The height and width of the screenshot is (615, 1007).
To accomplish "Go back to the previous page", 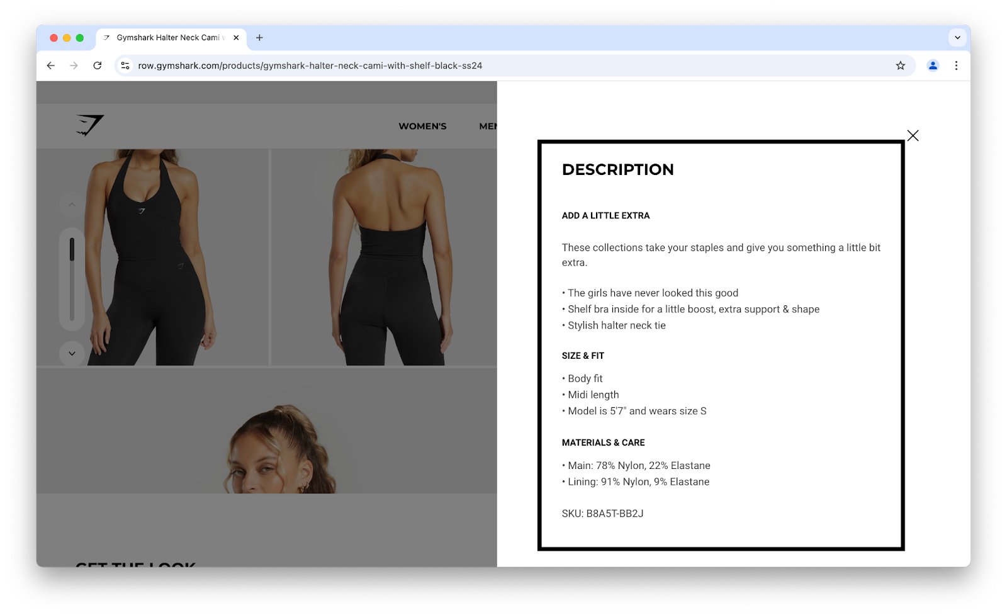I will (51, 65).
